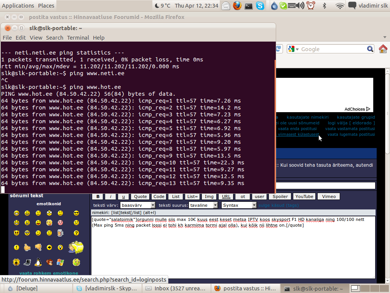Open the terminal View menu
The height and width of the screenshot is (293, 390).
(36, 38)
